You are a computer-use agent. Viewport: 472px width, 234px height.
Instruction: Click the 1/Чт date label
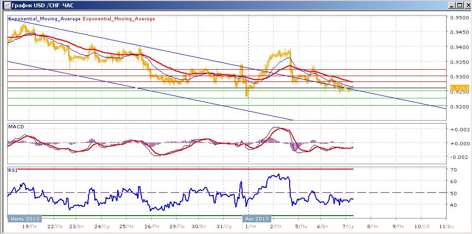coord(251,226)
